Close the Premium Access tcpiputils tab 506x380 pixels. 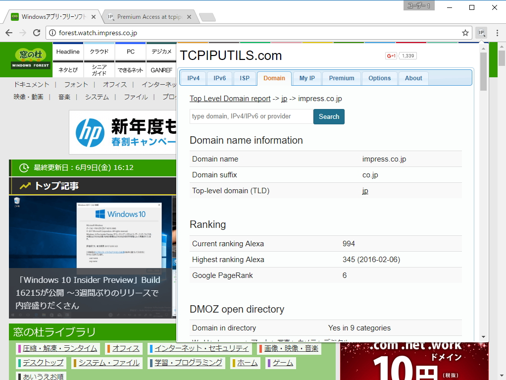189,17
